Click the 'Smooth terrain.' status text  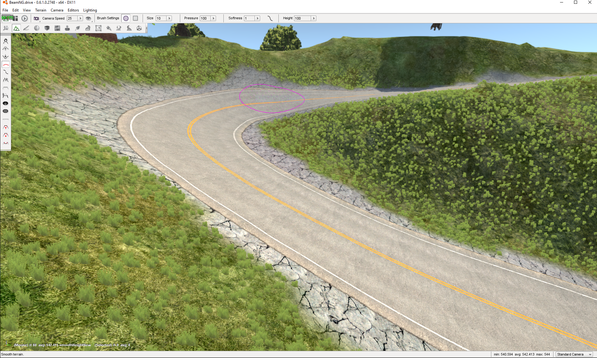pos(12,354)
